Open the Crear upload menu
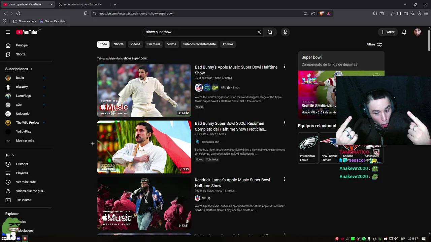The width and height of the screenshot is (431, 242). pos(388,32)
